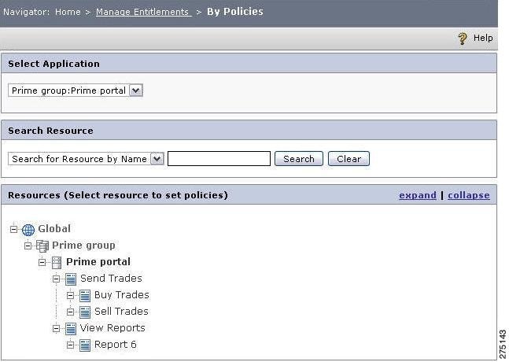This screenshot has width=509, height=362.
Task: Select the Global tree label
Action: (54, 228)
